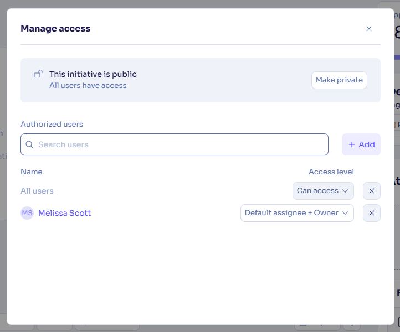Open Melissa Scott's Default assignee + Owner dropdown
Viewport: 400px width, 332px height.
pyautogui.click(x=297, y=212)
